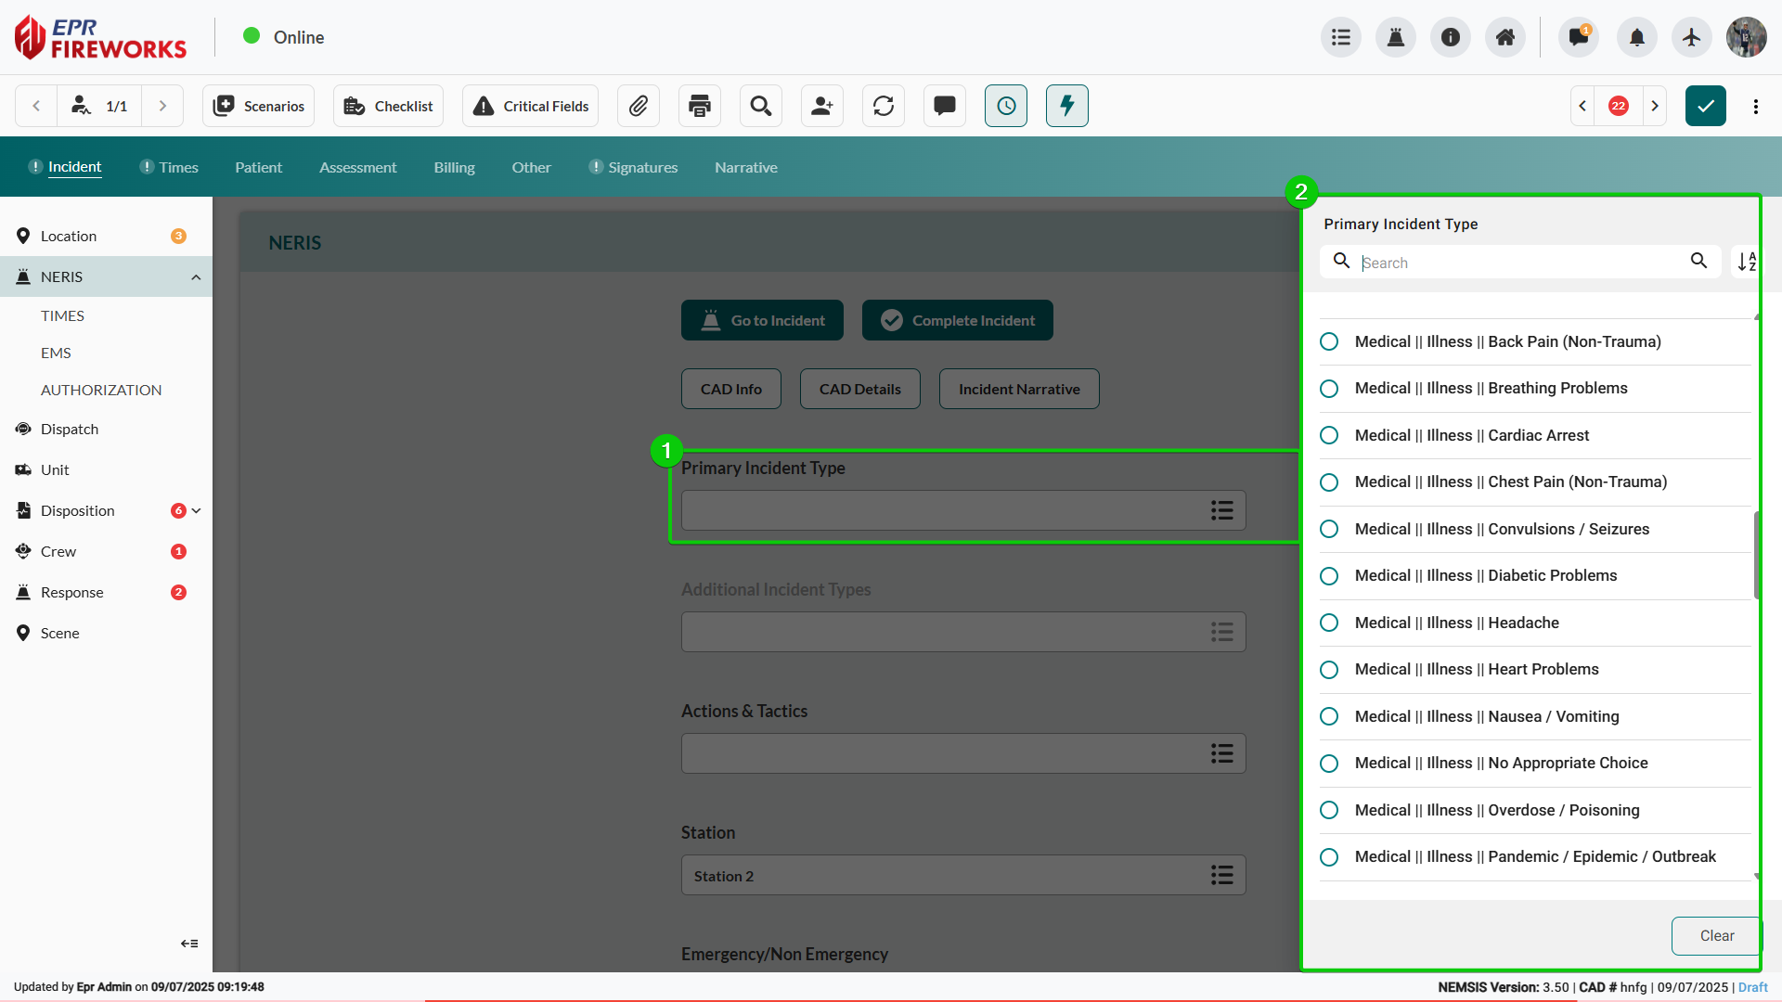Click the lightning bolt quick action icon

(x=1067, y=106)
